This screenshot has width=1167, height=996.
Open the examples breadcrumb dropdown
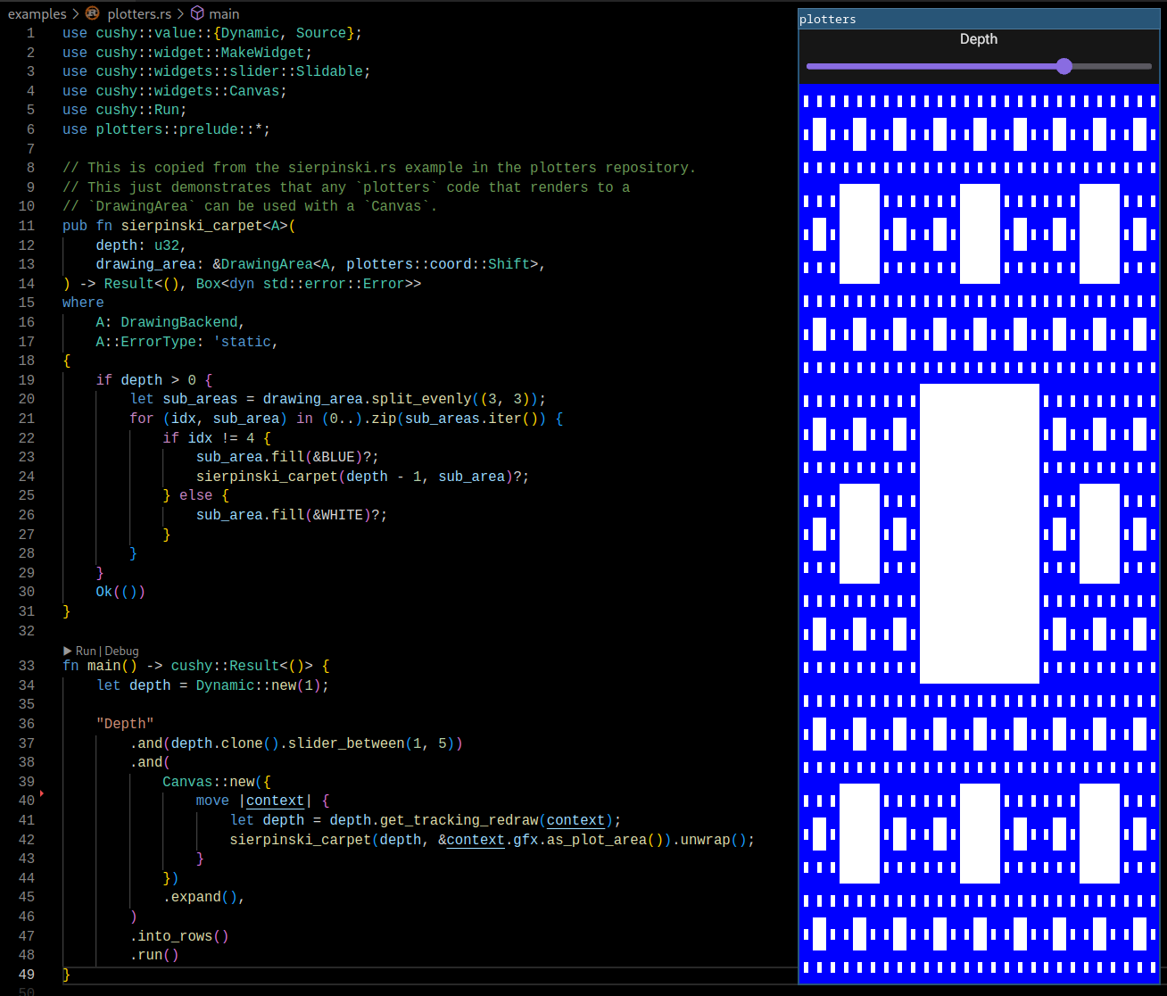tap(37, 13)
